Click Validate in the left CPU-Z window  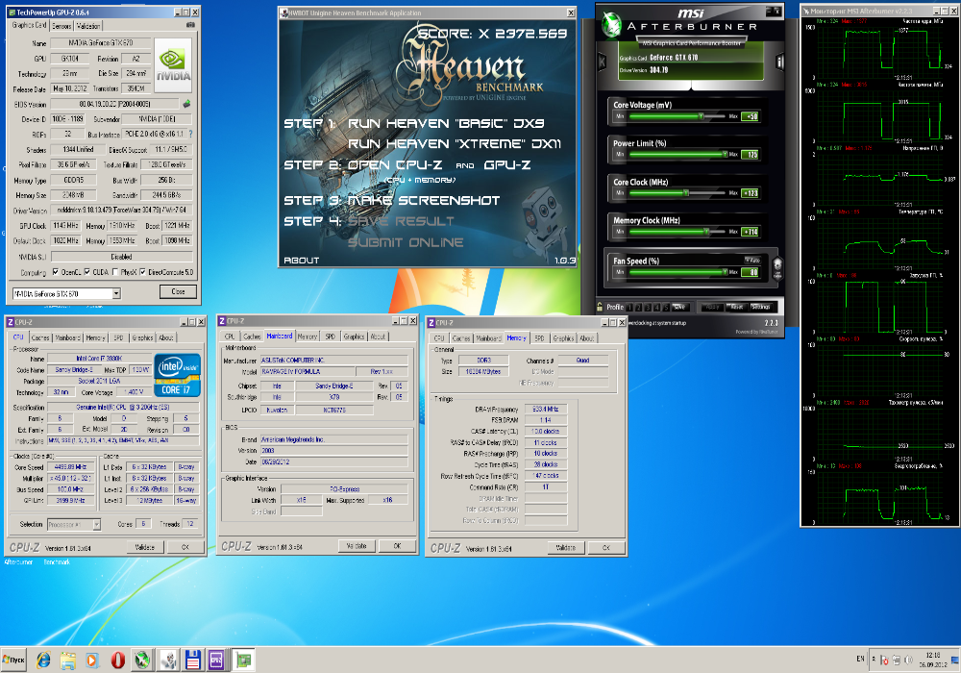[145, 547]
